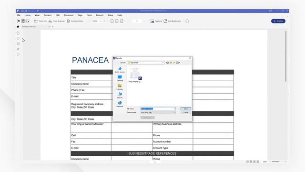Go back to last folder icon
This screenshot has height=172, width=305.
click(x=167, y=63)
